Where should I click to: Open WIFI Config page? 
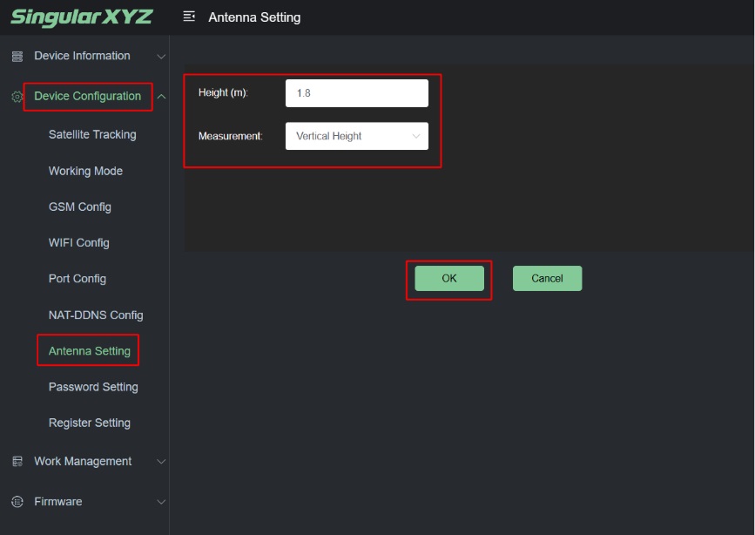tap(78, 243)
